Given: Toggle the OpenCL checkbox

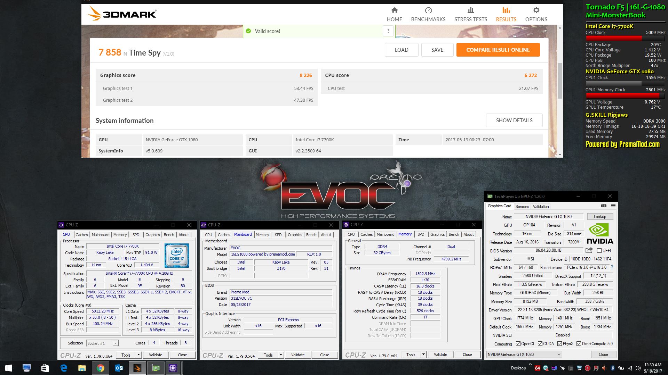Looking at the screenshot, I should point(518,344).
